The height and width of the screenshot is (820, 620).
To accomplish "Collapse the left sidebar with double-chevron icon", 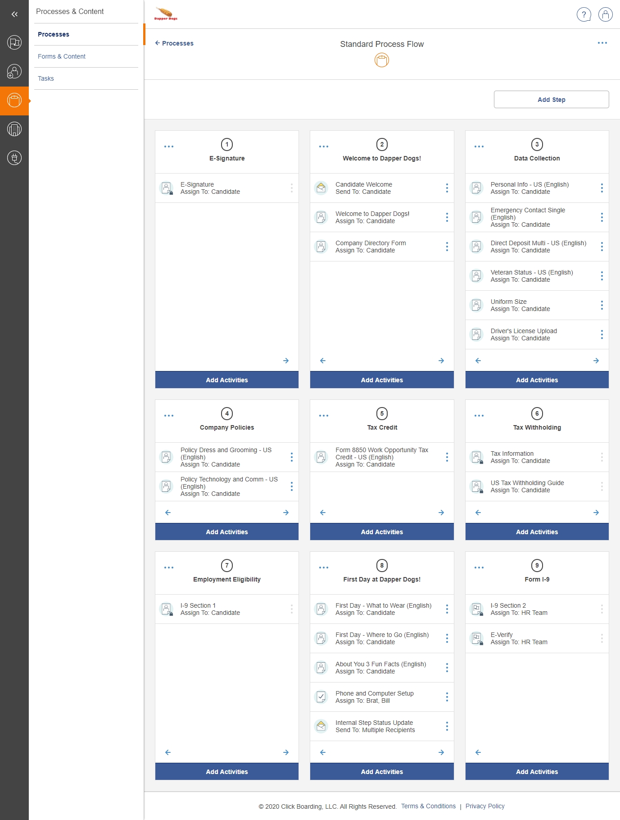I will (x=14, y=14).
